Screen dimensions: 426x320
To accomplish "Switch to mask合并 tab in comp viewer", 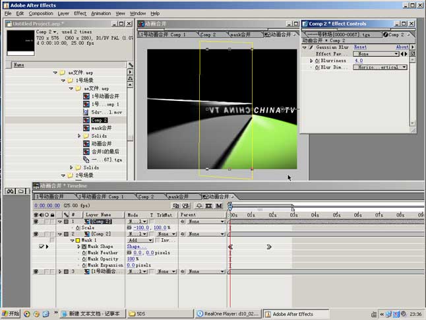I will (x=241, y=34).
